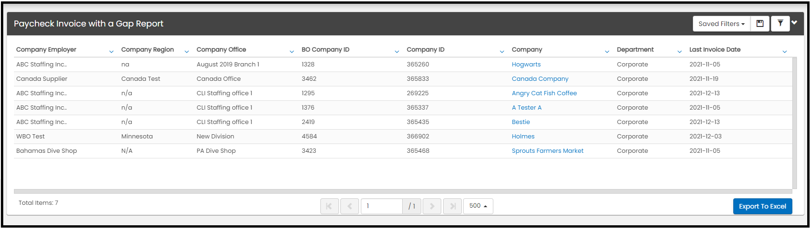Viewport: 810px width, 229px height.
Task: Open Company Office column menu chevron
Action: 292,52
